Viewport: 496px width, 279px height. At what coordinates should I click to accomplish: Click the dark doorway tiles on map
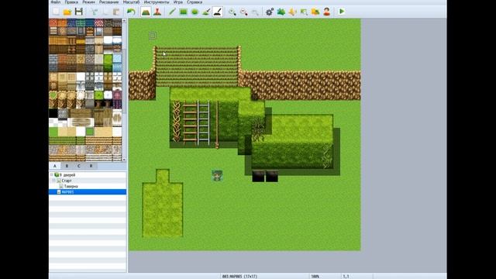(x=265, y=176)
